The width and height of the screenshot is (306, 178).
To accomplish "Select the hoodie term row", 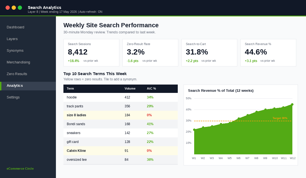I will [x=121, y=97].
